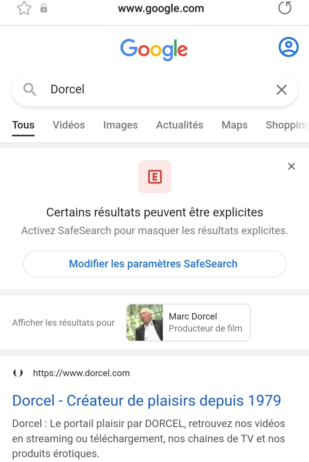
Task: Open the Actualités tab
Action: tap(179, 125)
